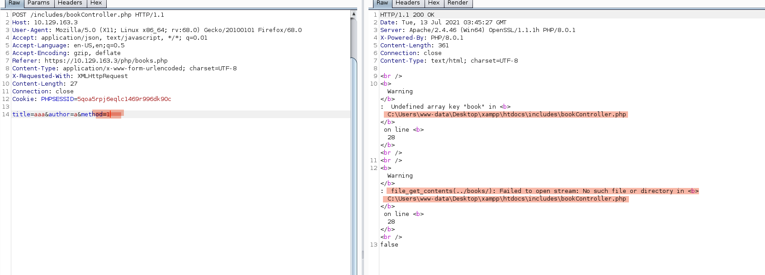Click the Referer header URL
The image size is (765, 275).
(106, 61)
